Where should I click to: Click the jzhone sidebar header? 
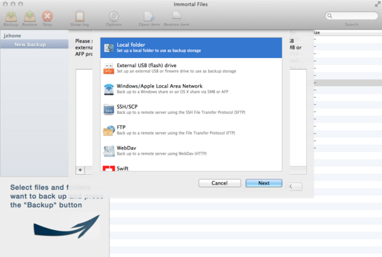[x=12, y=36]
